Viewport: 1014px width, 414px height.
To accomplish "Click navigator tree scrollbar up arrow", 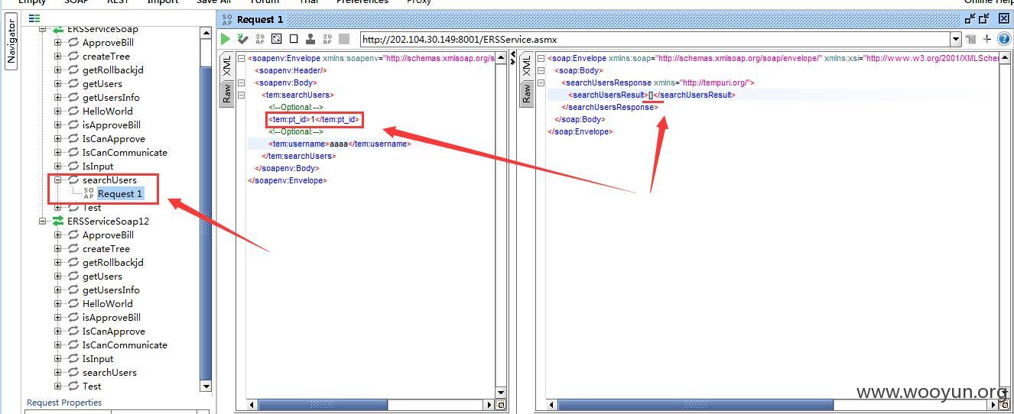I will tap(206, 33).
